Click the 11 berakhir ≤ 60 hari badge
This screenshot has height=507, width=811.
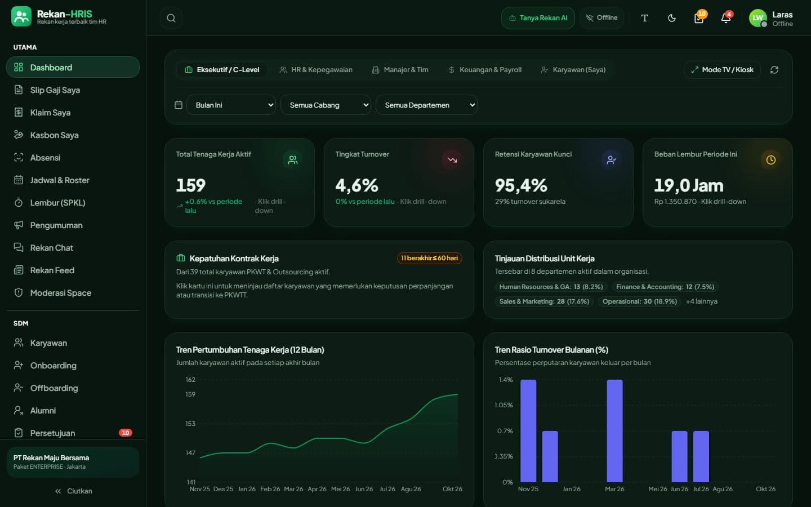tap(430, 258)
